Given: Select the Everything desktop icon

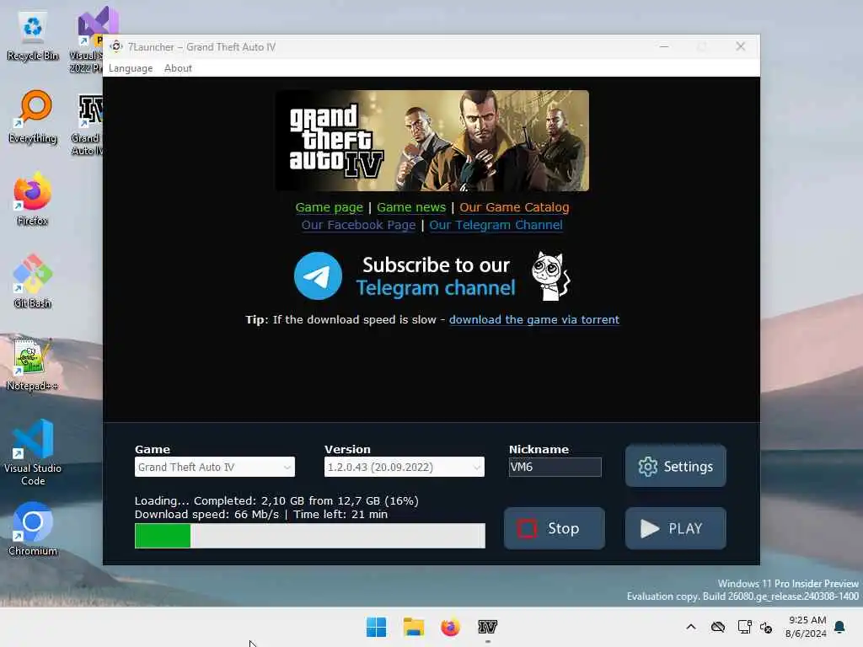Looking at the screenshot, I should click(33, 117).
